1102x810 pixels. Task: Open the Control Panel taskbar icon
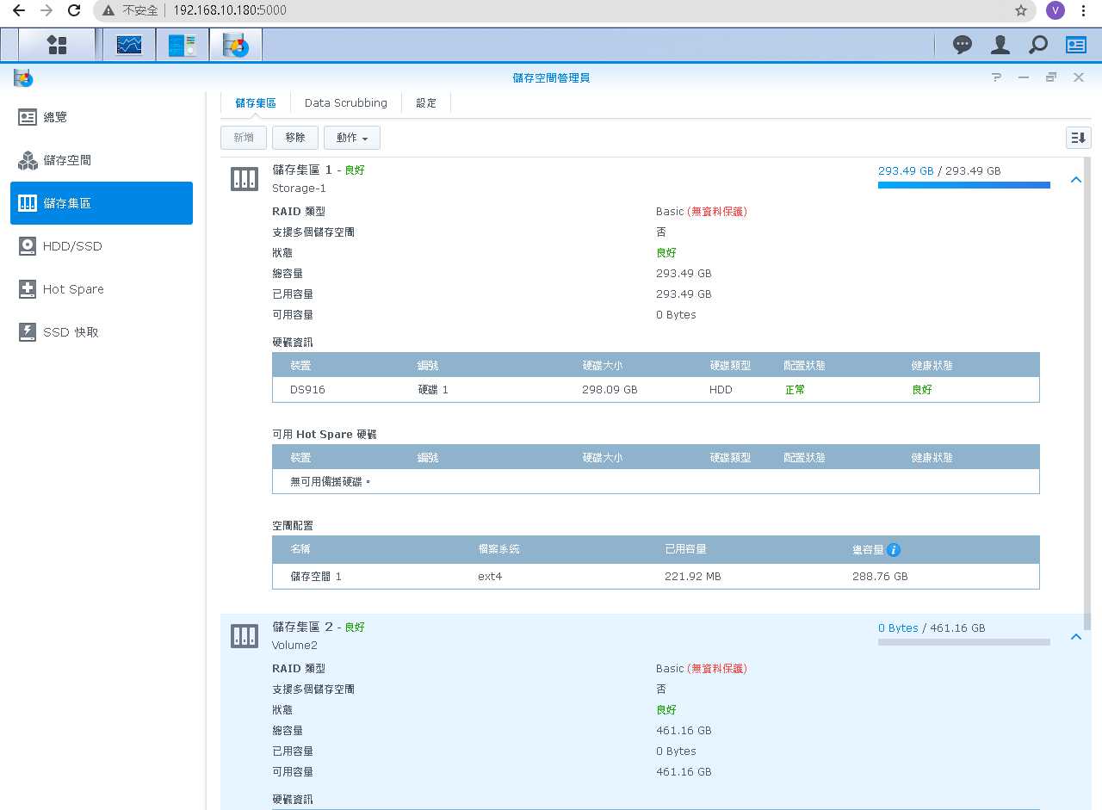tap(183, 45)
